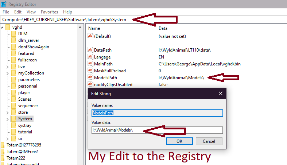Screen dimensions: 287x165
Task: Close the Edit String dialog
Action: click(220, 94)
